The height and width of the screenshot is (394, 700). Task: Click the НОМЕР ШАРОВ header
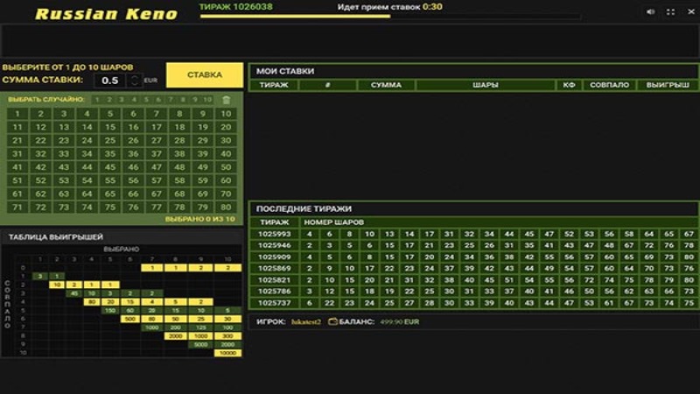[x=333, y=222]
